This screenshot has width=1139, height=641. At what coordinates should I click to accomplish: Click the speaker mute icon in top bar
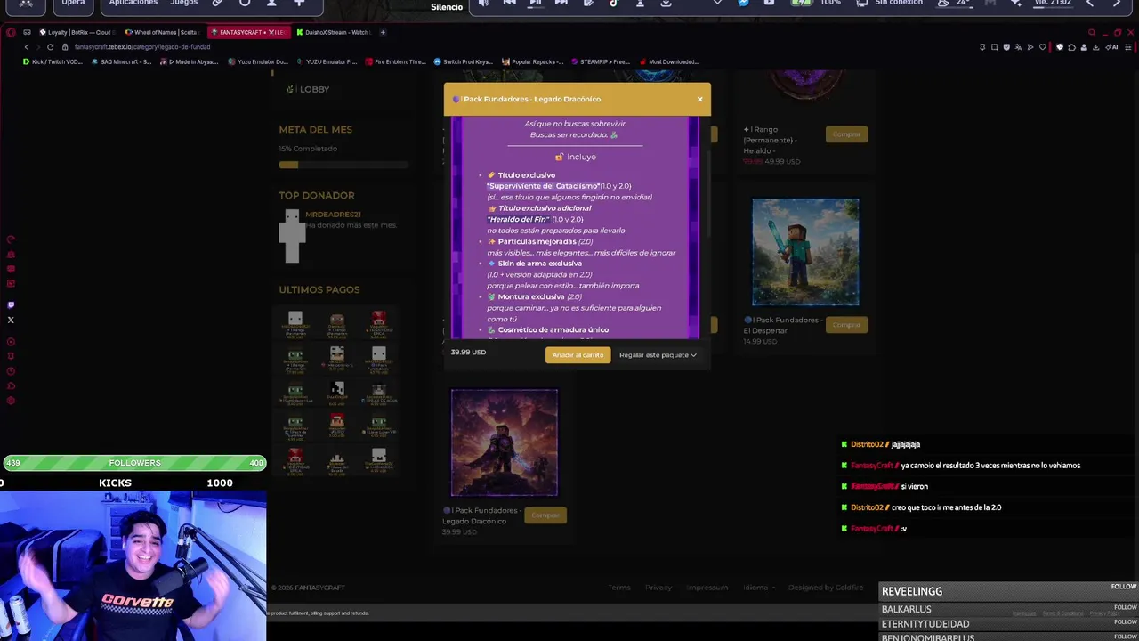click(x=483, y=4)
